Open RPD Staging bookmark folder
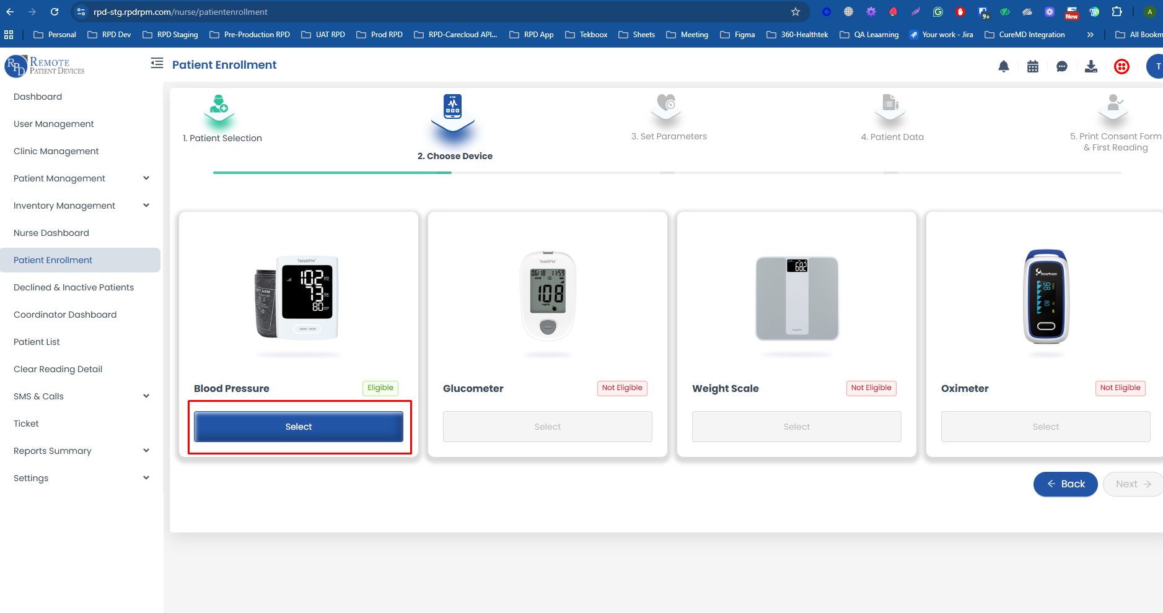1163x613 pixels. pyautogui.click(x=170, y=35)
